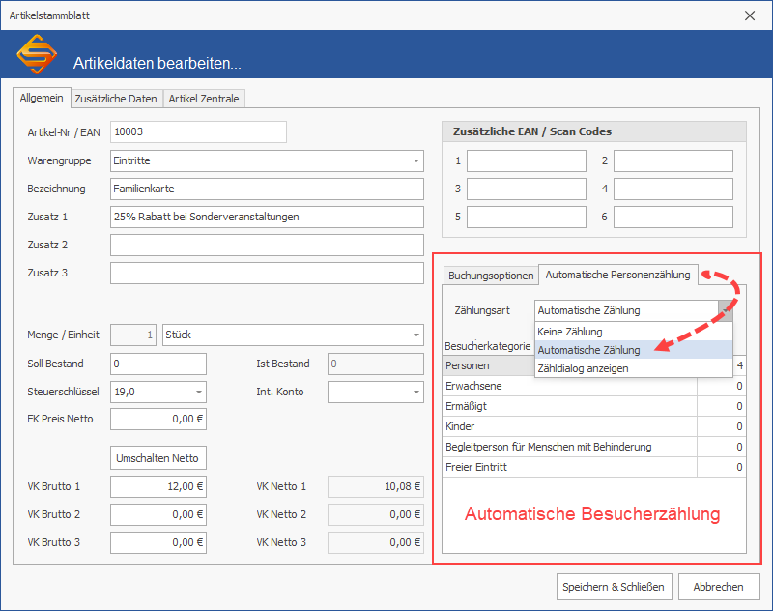Click the Abbrechen button
This screenshot has height=611, width=773.
pos(718,587)
